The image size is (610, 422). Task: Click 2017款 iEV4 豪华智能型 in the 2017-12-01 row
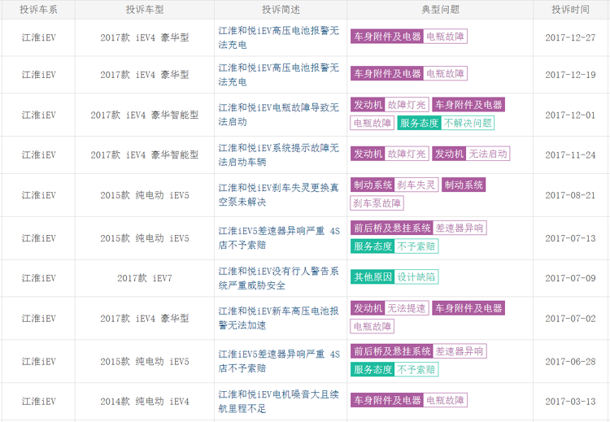(x=145, y=115)
